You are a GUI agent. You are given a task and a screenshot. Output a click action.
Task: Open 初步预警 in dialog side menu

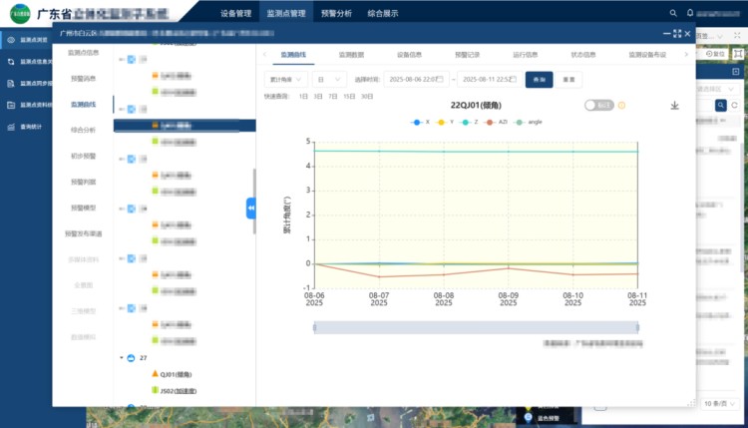83,156
